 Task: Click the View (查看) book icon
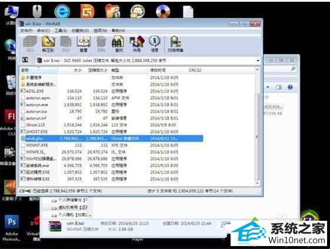tap(84, 43)
